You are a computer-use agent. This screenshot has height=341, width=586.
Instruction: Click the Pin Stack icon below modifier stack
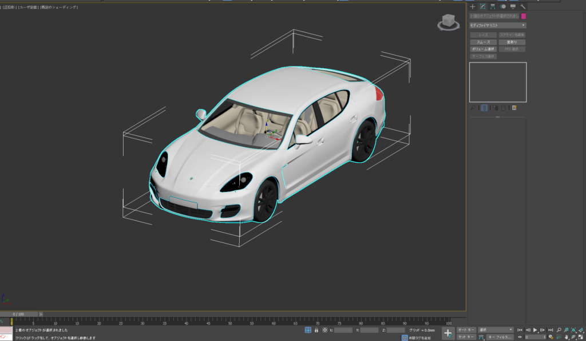[x=473, y=108]
